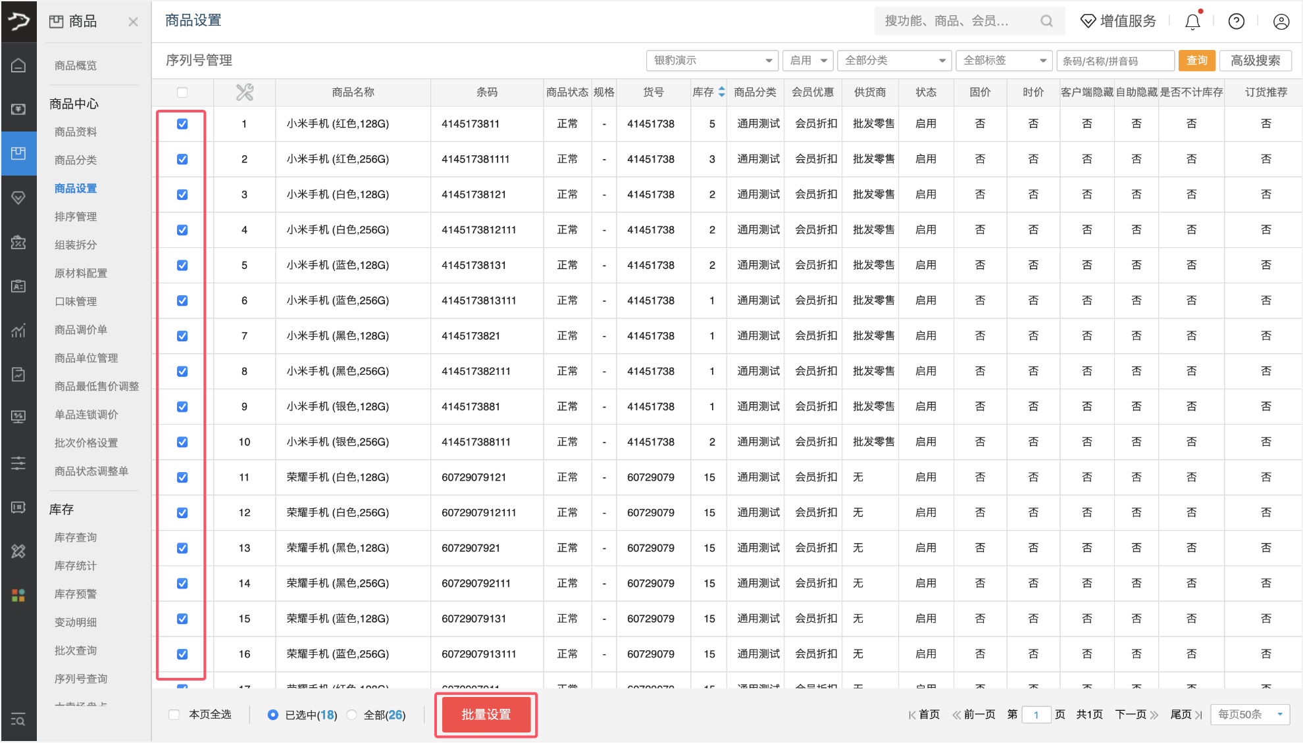Viewport: 1303px width, 743px height.
Task: Click the notification bell icon
Action: coord(1192,22)
